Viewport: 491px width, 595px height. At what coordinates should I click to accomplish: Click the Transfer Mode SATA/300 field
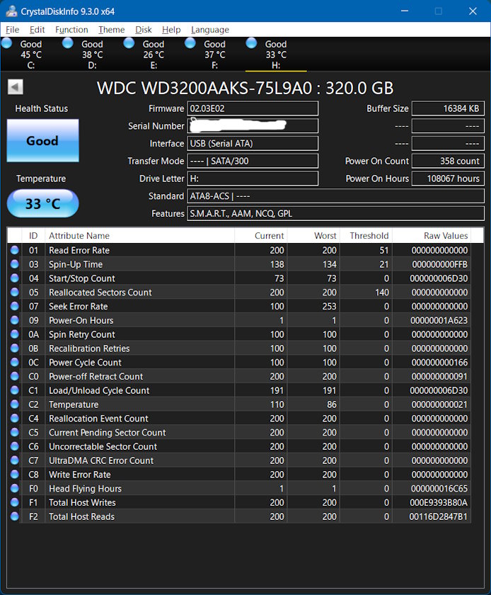[253, 161]
